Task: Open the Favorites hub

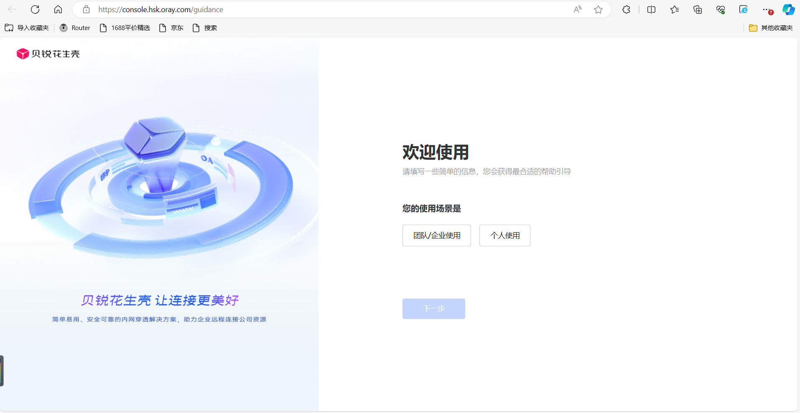Action: 674,9
